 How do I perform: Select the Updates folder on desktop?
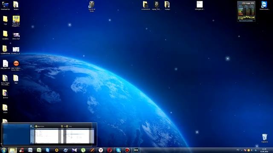click(x=5, y=35)
